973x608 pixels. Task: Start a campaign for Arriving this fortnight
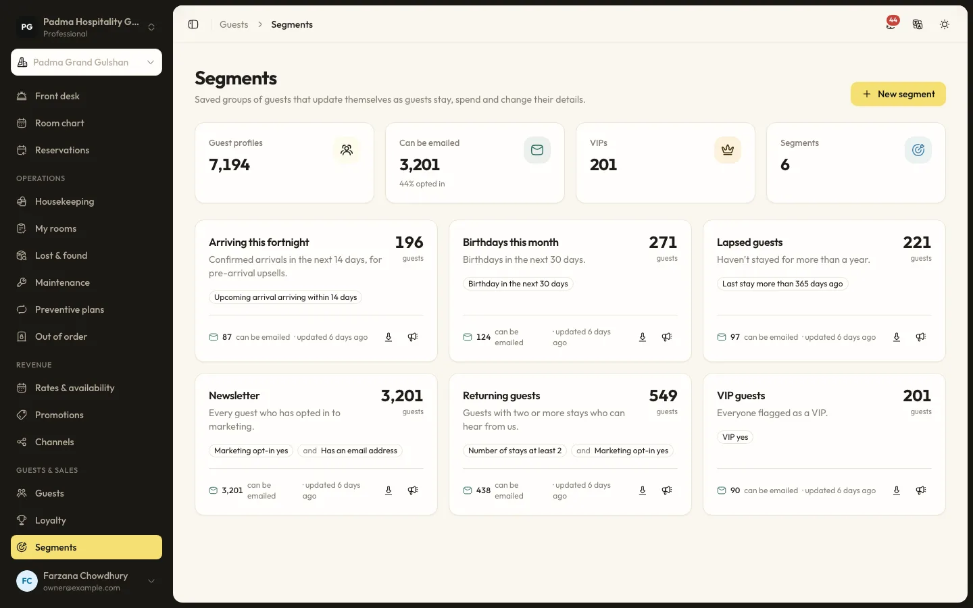413,337
